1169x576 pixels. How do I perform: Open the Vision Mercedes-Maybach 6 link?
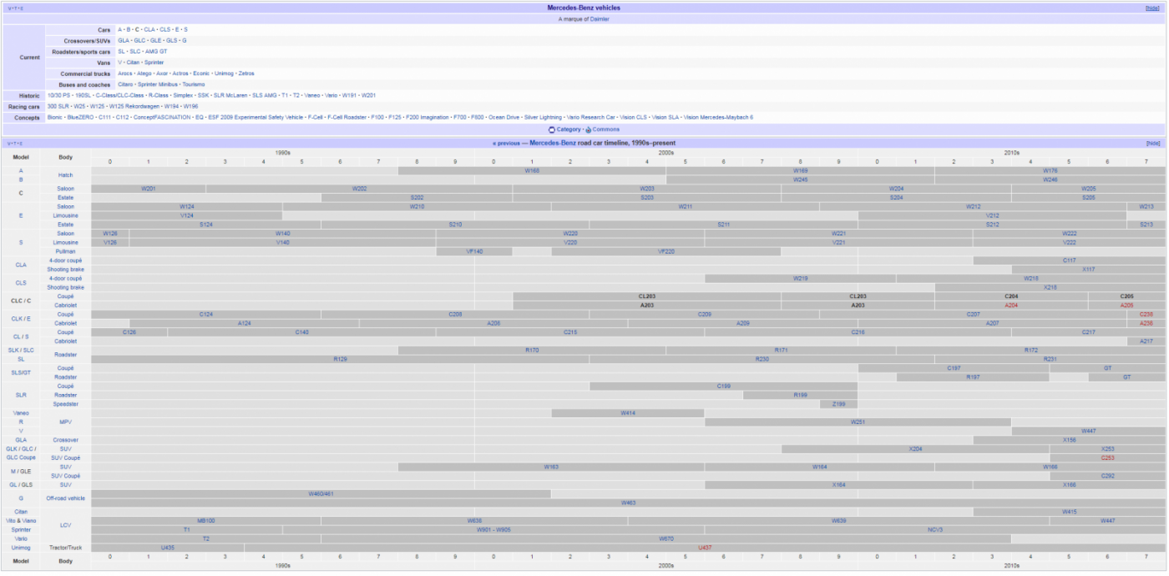pos(718,117)
